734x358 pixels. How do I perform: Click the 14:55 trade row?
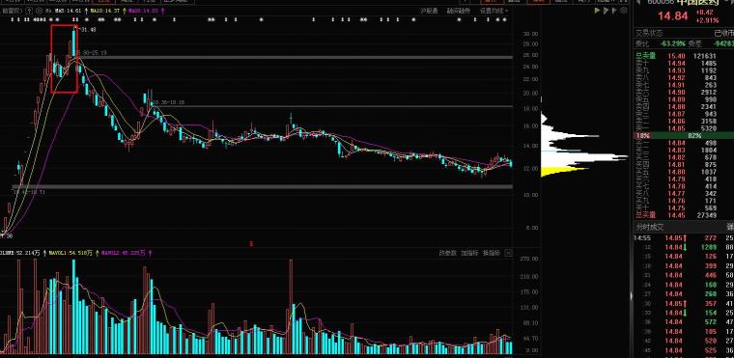click(x=684, y=237)
